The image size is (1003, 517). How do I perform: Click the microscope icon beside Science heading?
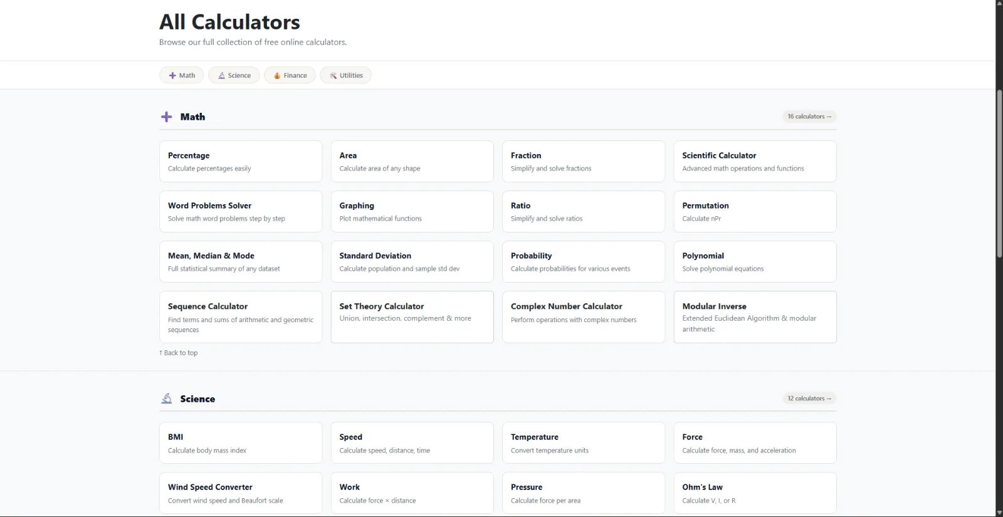pos(166,399)
